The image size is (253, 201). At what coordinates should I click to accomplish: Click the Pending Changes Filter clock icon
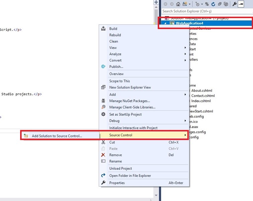tap(197, 4)
